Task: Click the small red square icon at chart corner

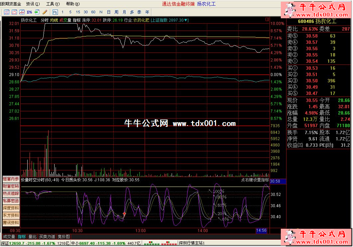Action: [267, 19]
